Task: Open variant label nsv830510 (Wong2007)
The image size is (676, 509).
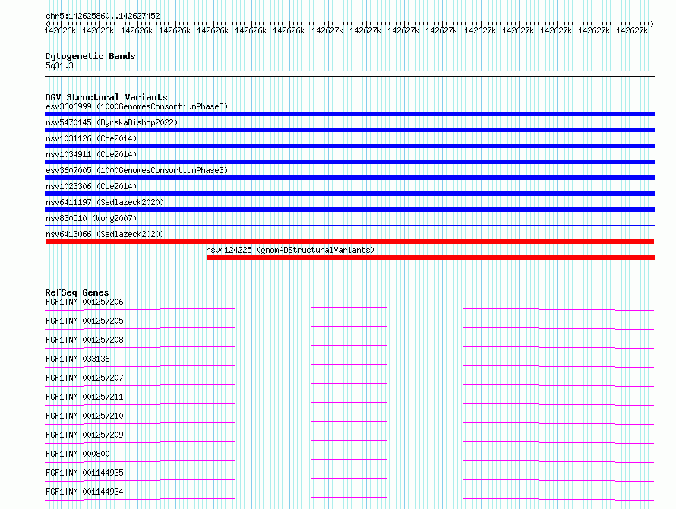Action: (x=91, y=218)
